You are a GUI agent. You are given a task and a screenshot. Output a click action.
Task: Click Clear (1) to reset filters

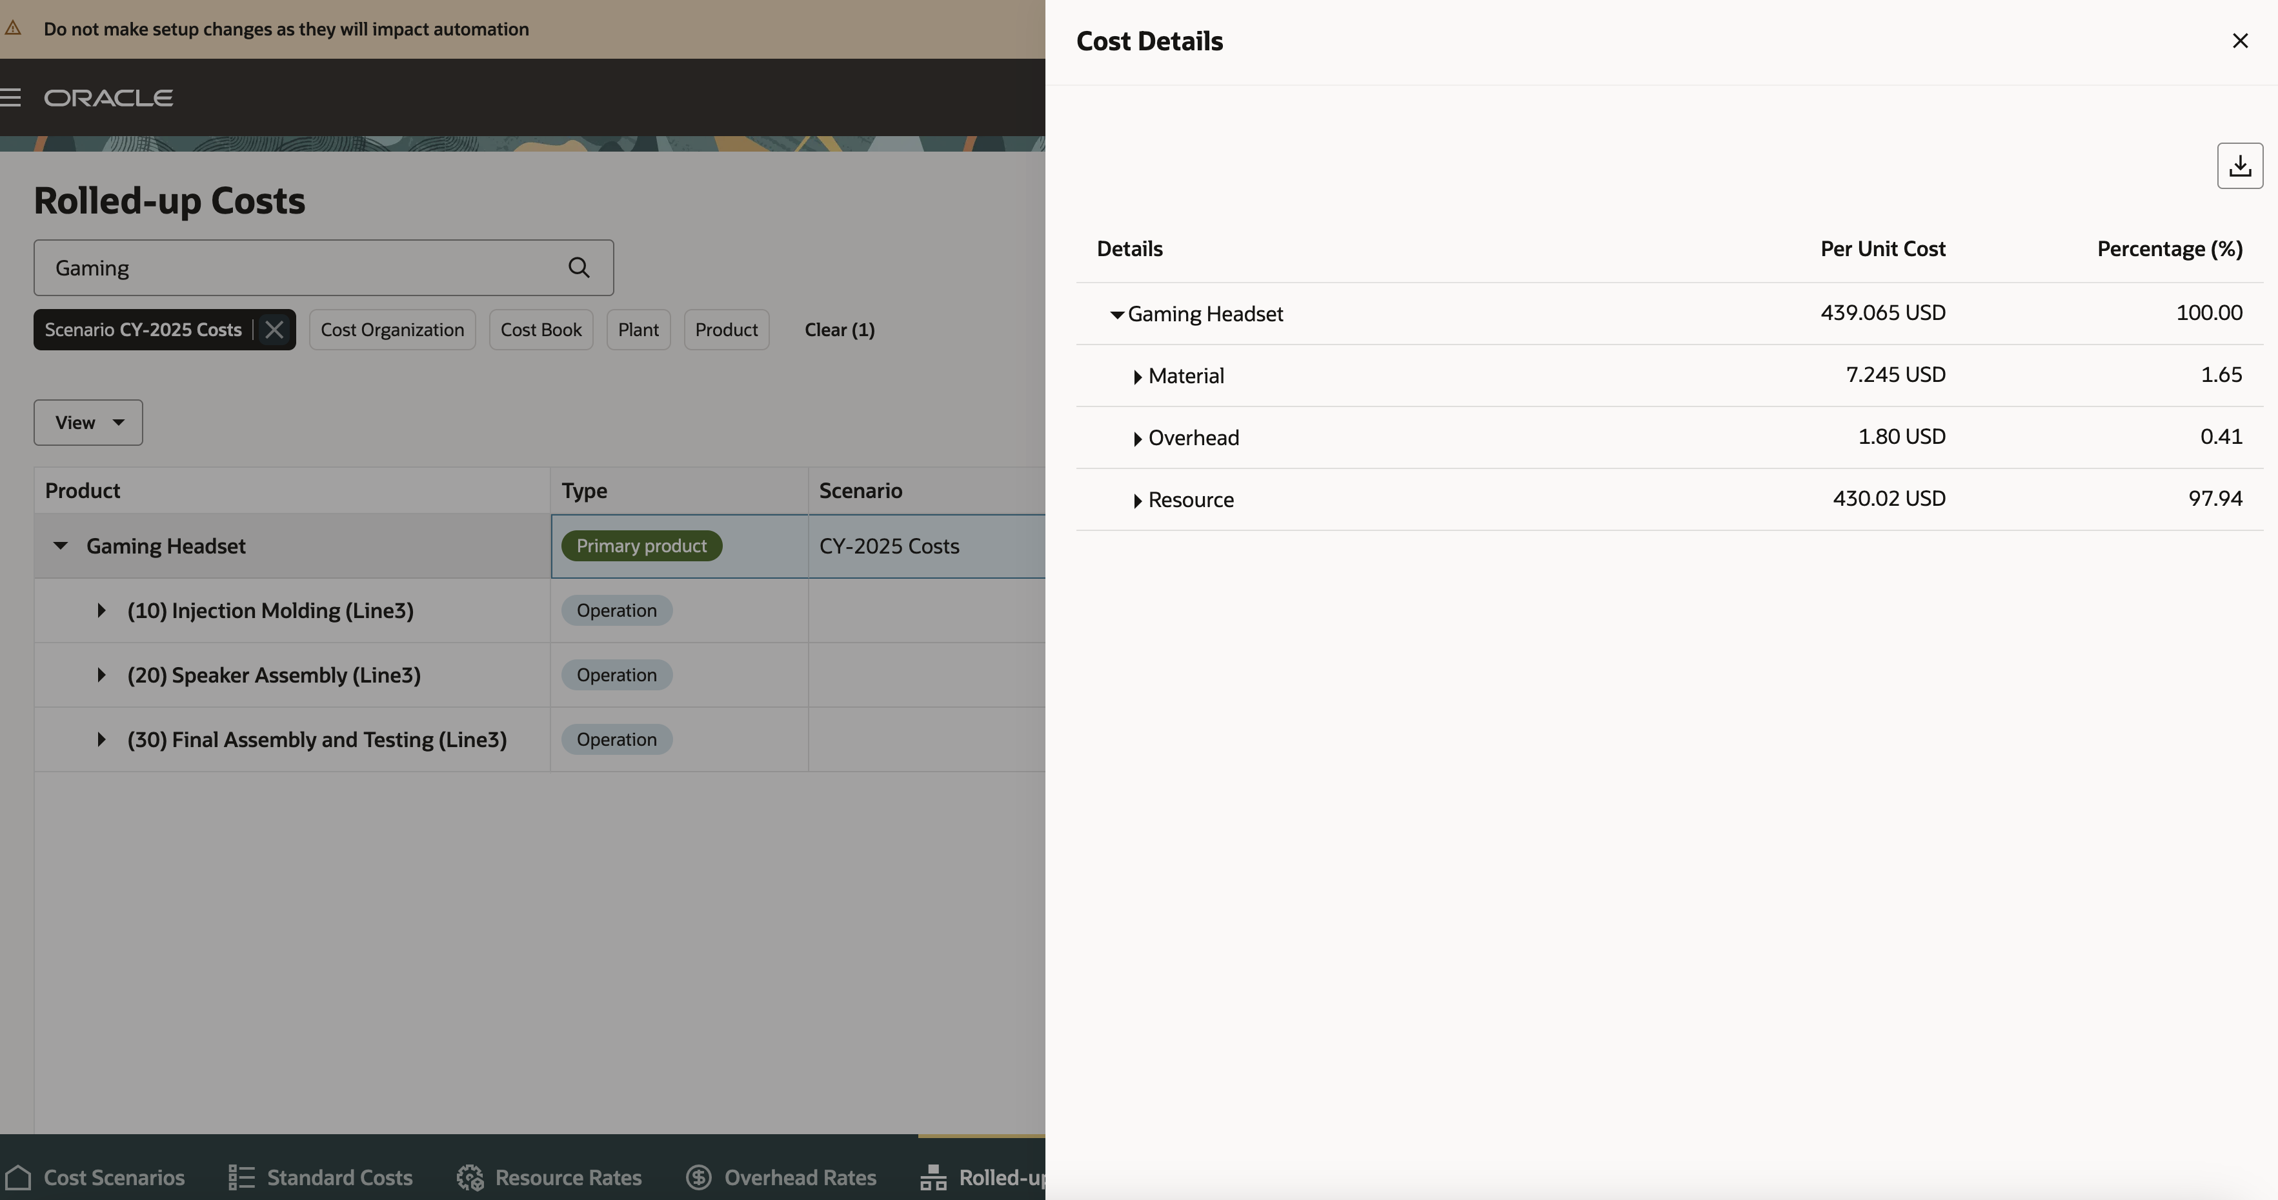(x=838, y=330)
